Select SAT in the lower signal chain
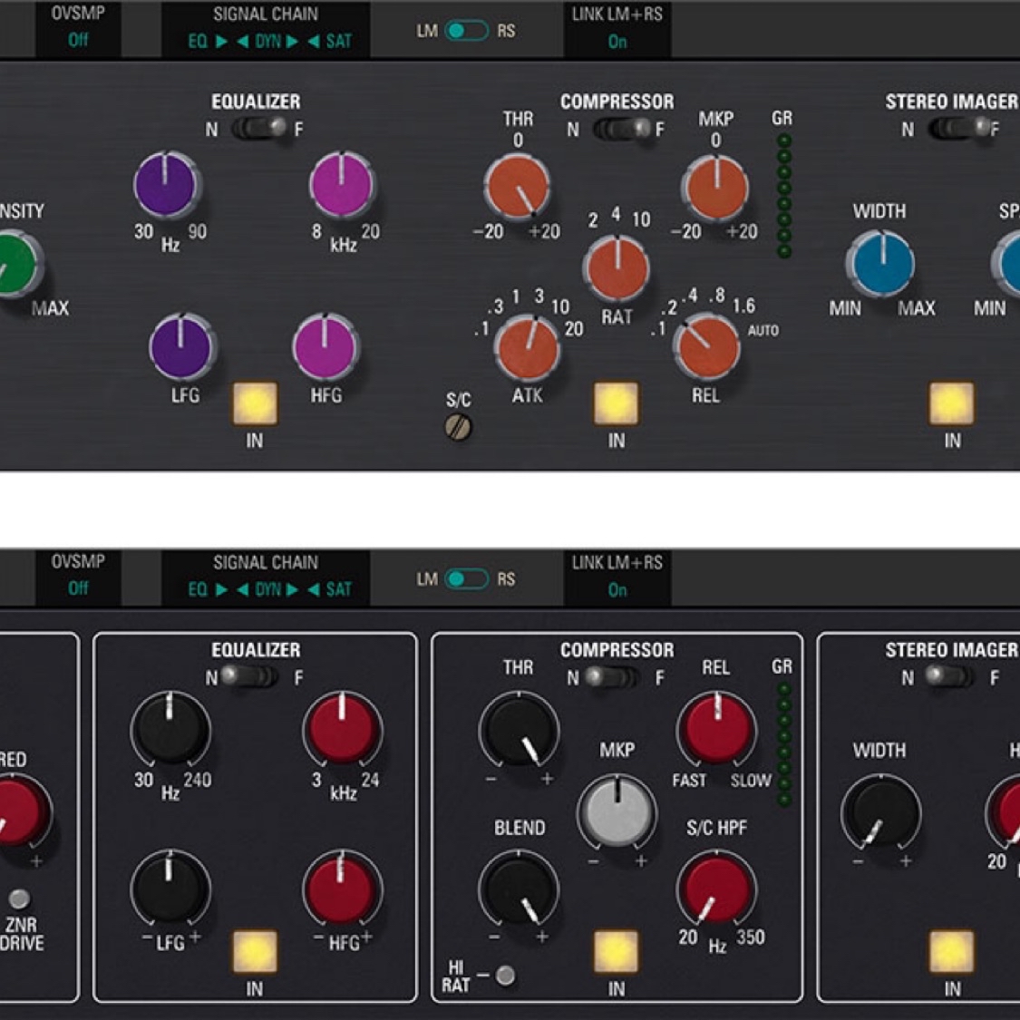This screenshot has width=1020, height=1020. pyautogui.click(x=338, y=589)
